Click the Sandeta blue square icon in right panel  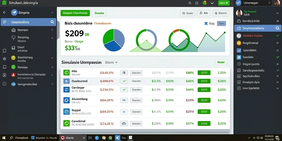click(239, 57)
